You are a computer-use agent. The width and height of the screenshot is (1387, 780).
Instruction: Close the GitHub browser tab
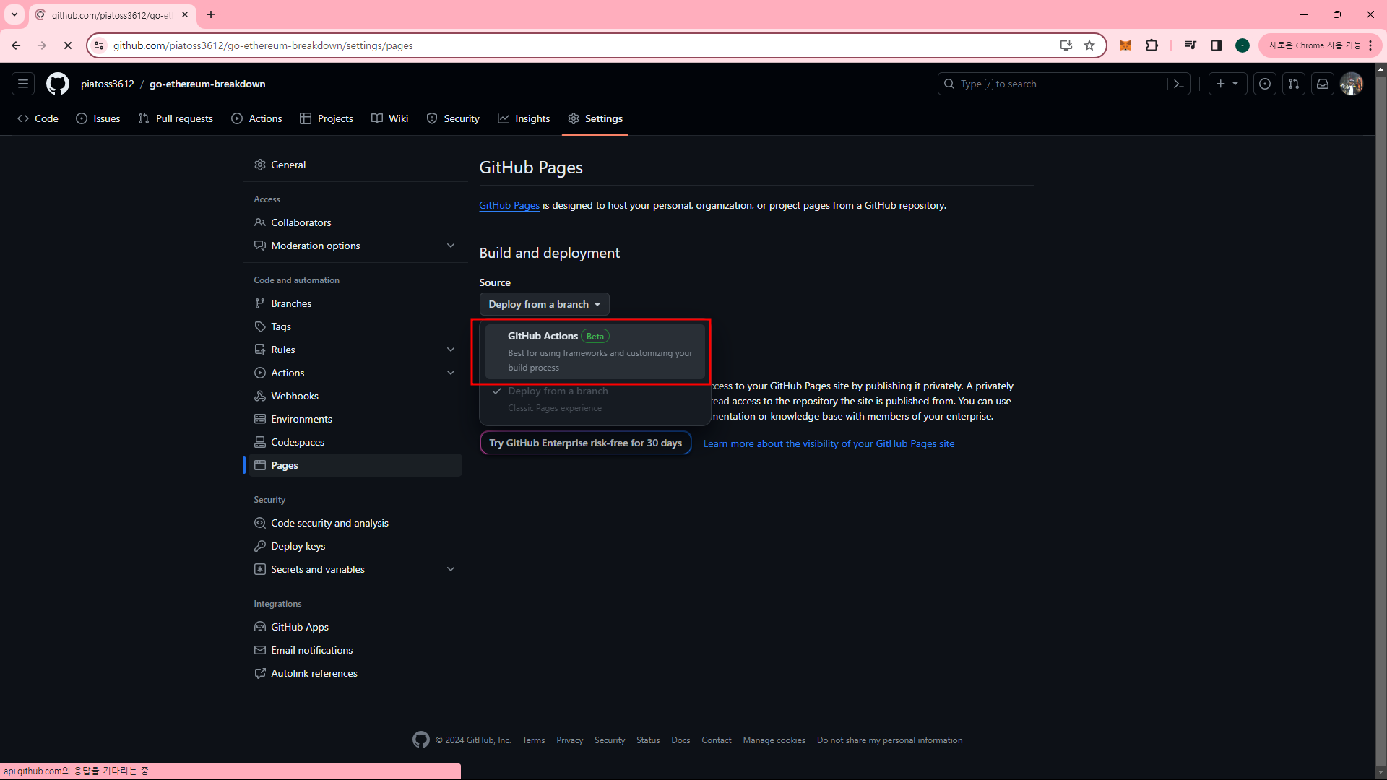[185, 14]
